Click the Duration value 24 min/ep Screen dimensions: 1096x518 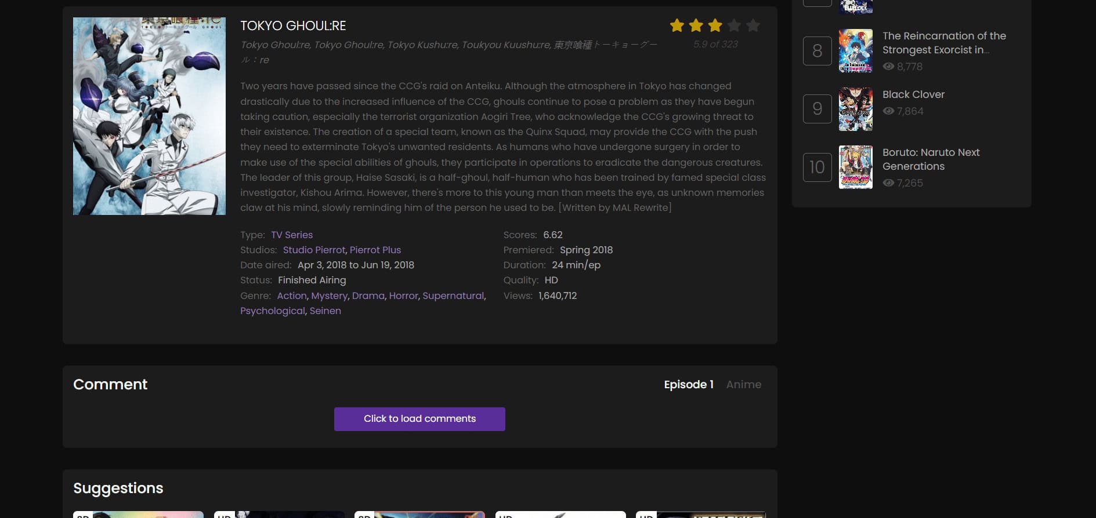pos(576,265)
